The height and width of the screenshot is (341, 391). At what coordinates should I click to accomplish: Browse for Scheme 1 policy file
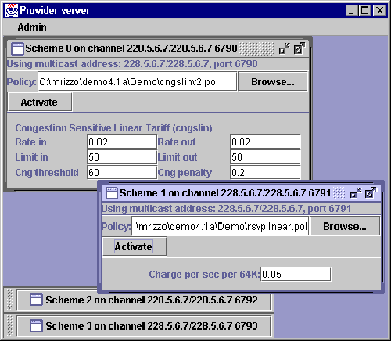(x=345, y=227)
